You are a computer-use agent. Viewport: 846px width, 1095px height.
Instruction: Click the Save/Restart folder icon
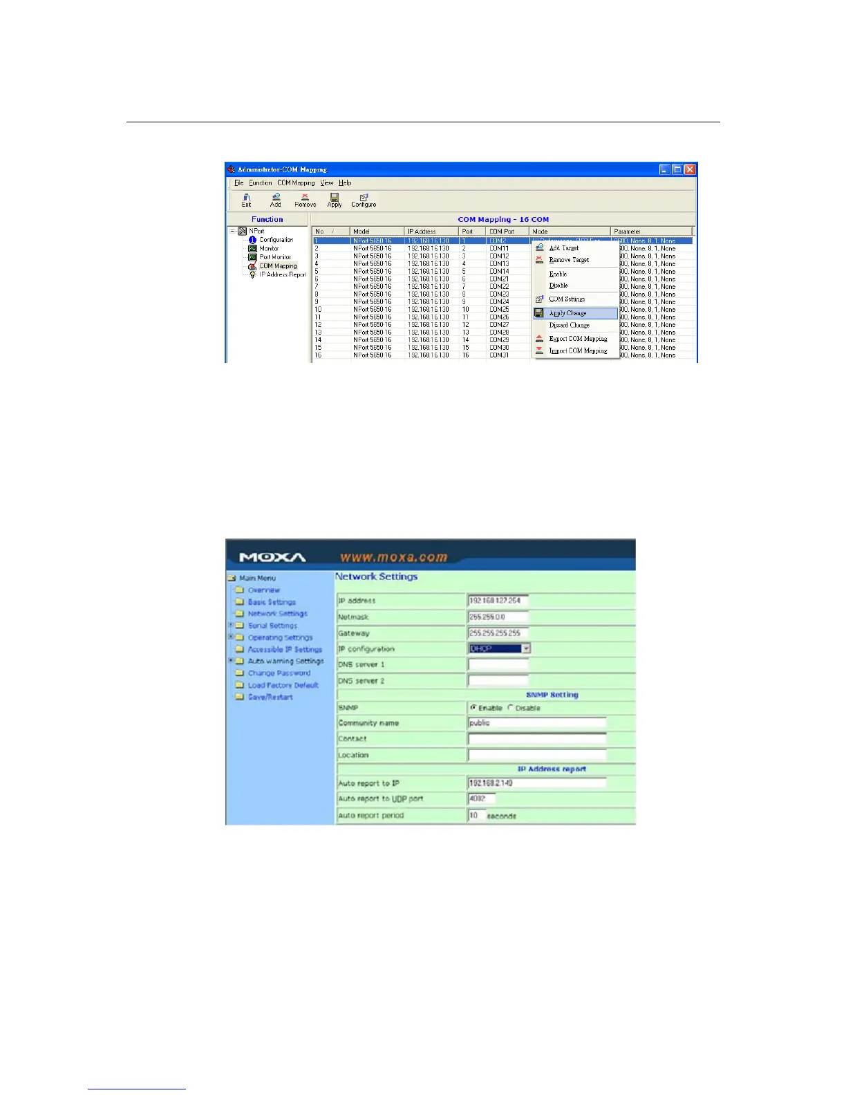240,697
